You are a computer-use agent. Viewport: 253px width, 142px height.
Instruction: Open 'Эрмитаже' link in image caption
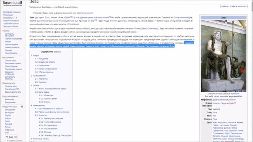235,93
